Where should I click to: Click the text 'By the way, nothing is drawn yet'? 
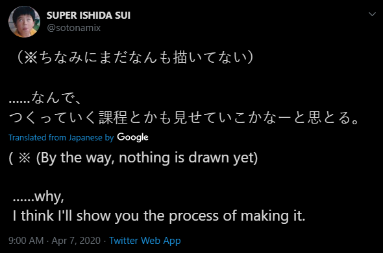tap(147, 158)
